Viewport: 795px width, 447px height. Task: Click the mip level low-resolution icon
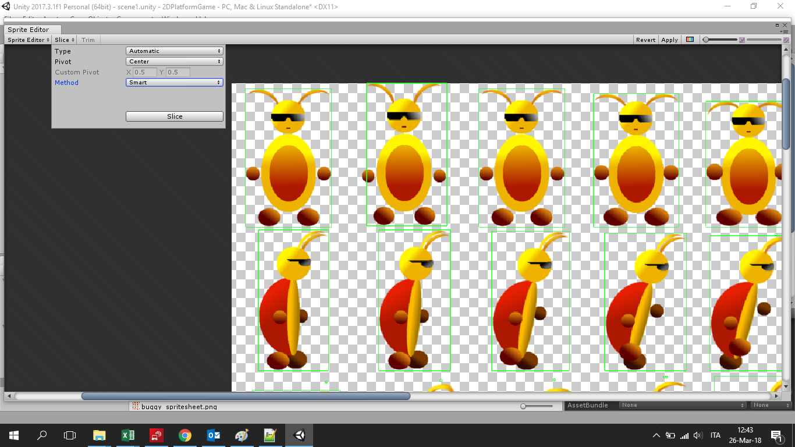pyautogui.click(x=742, y=40)
